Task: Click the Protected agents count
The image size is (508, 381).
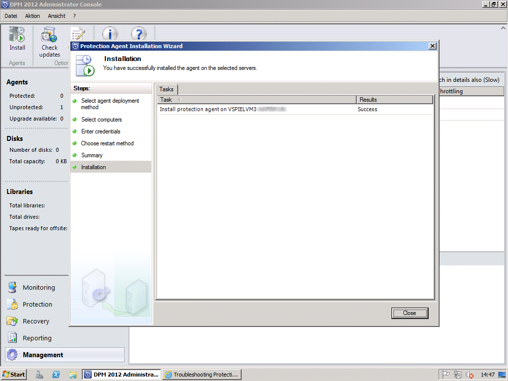Action: [62, 96]
